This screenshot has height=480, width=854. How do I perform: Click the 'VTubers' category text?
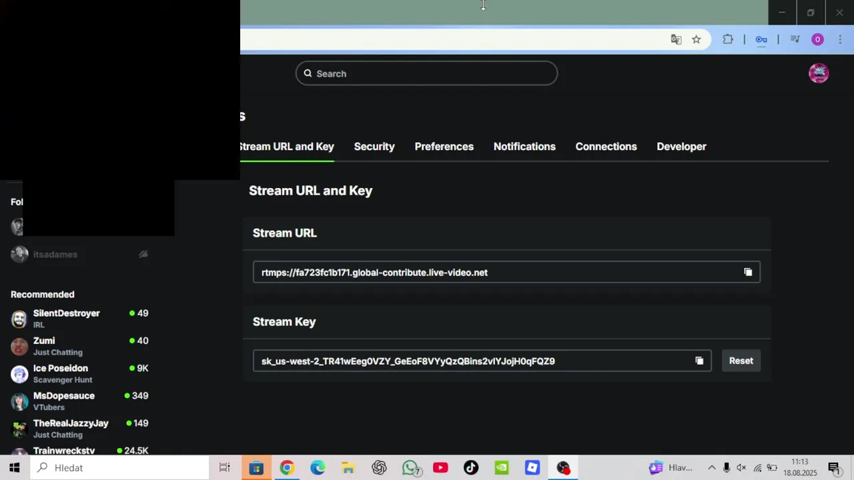click(49, 407)
